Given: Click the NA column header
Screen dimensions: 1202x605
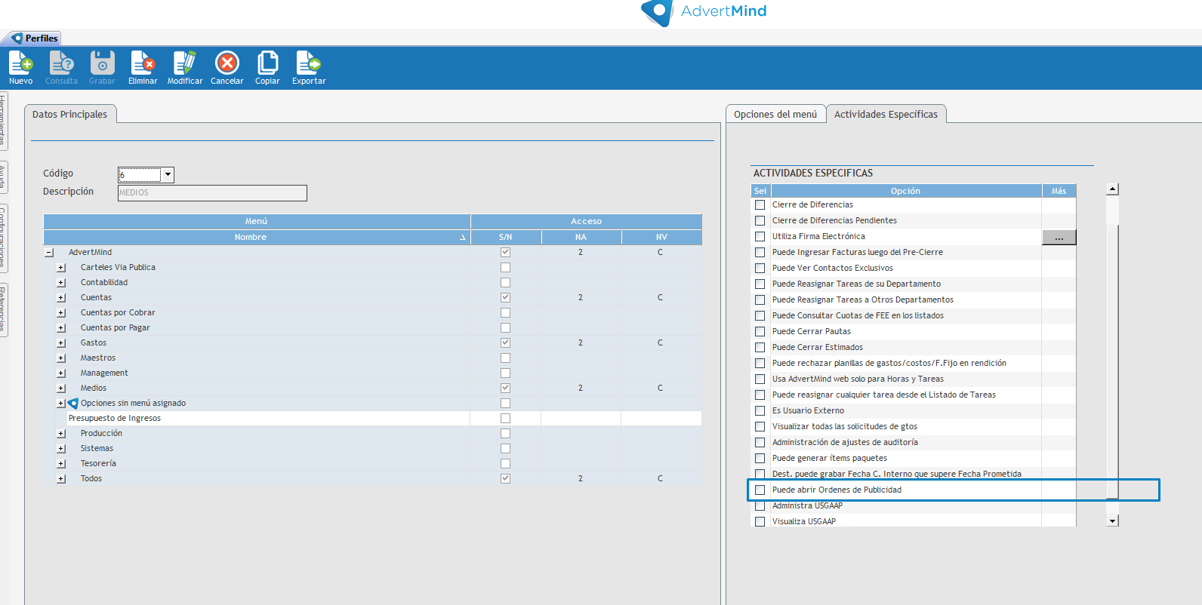Looking at the screenshot, I should pos(581,238).
